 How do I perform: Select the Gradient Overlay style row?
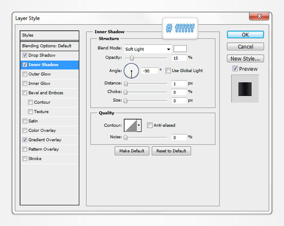(50, 140)
